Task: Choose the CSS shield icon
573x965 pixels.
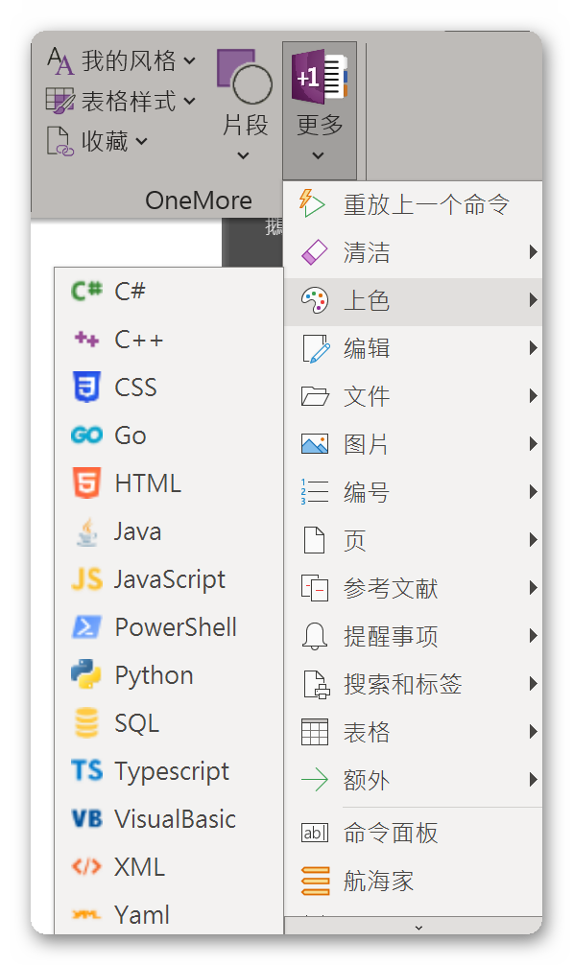Action: point(86,387)
